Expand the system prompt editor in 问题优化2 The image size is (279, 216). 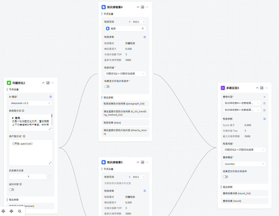click(x=50, y=129)
